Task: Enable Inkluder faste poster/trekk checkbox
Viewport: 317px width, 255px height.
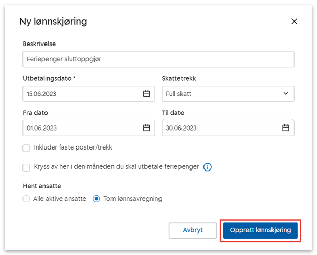Action: pos(27,148)
